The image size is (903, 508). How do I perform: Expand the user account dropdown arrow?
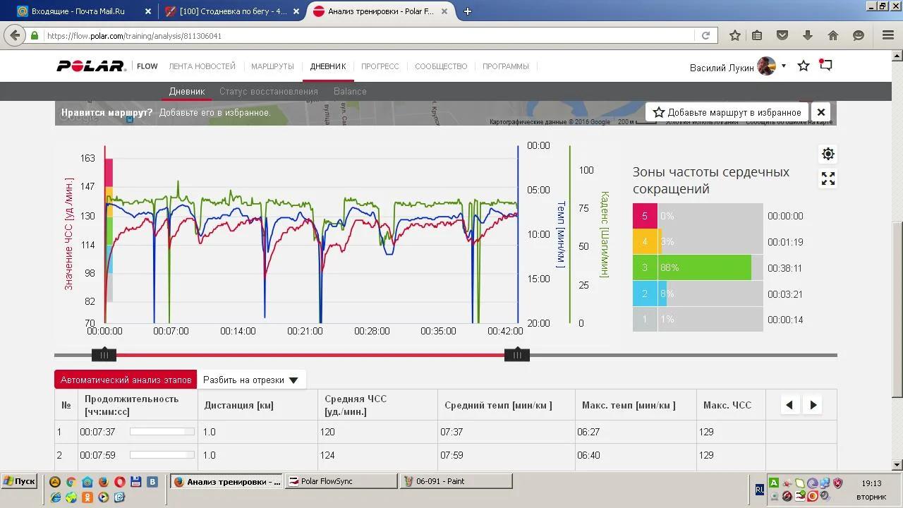tap(784, 66)
